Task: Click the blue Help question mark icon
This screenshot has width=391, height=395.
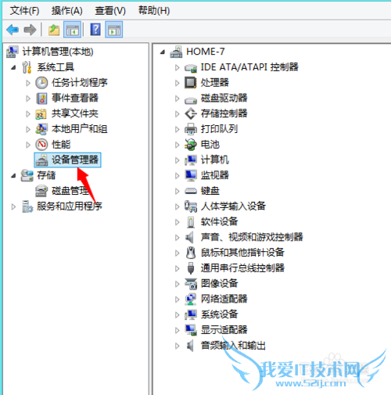Action: click(x=95, y=30)
